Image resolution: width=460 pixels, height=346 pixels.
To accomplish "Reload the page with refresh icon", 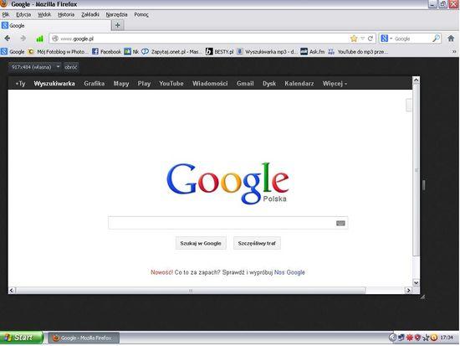I will pos(371,39).
